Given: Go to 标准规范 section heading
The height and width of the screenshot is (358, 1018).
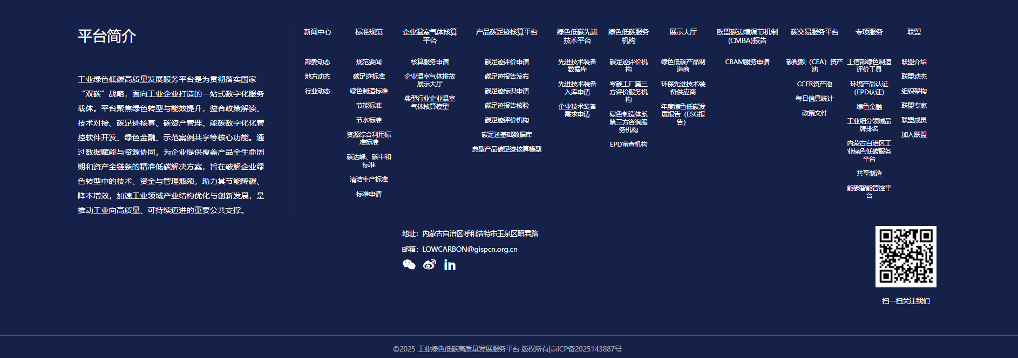Looking at the screenshot, I should point(369,32).
